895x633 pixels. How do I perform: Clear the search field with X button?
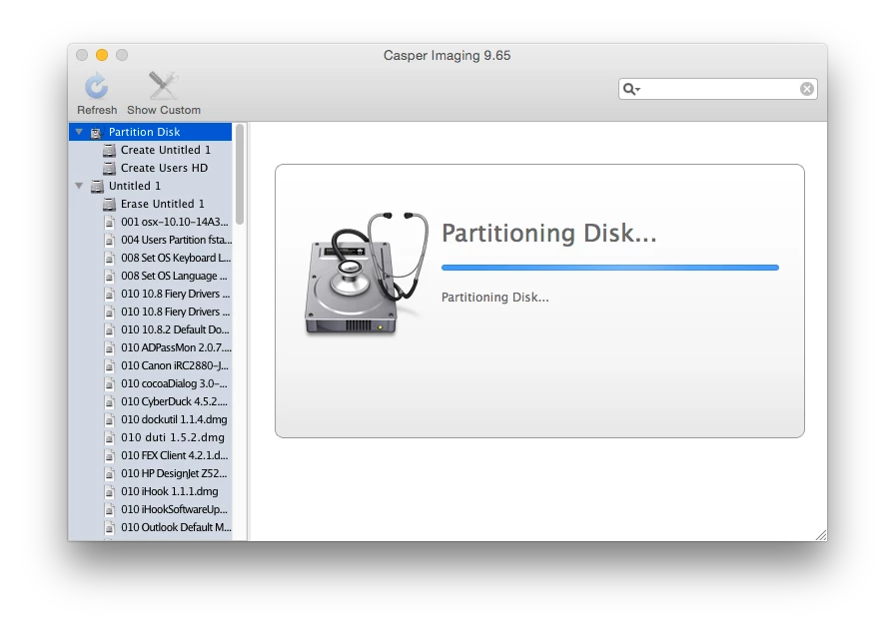tap(806, 89)
